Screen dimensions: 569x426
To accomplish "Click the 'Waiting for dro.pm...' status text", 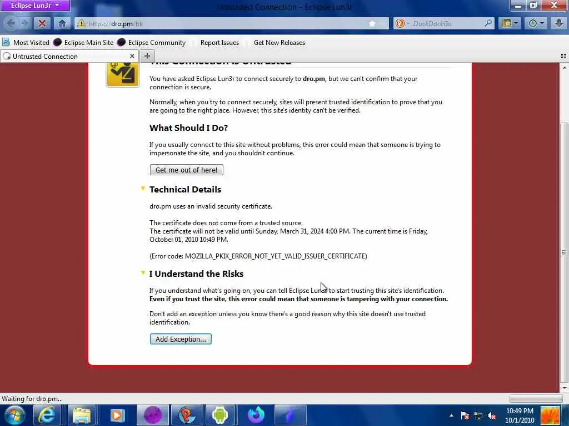I will pyautogui.click(x=32, y=399).
